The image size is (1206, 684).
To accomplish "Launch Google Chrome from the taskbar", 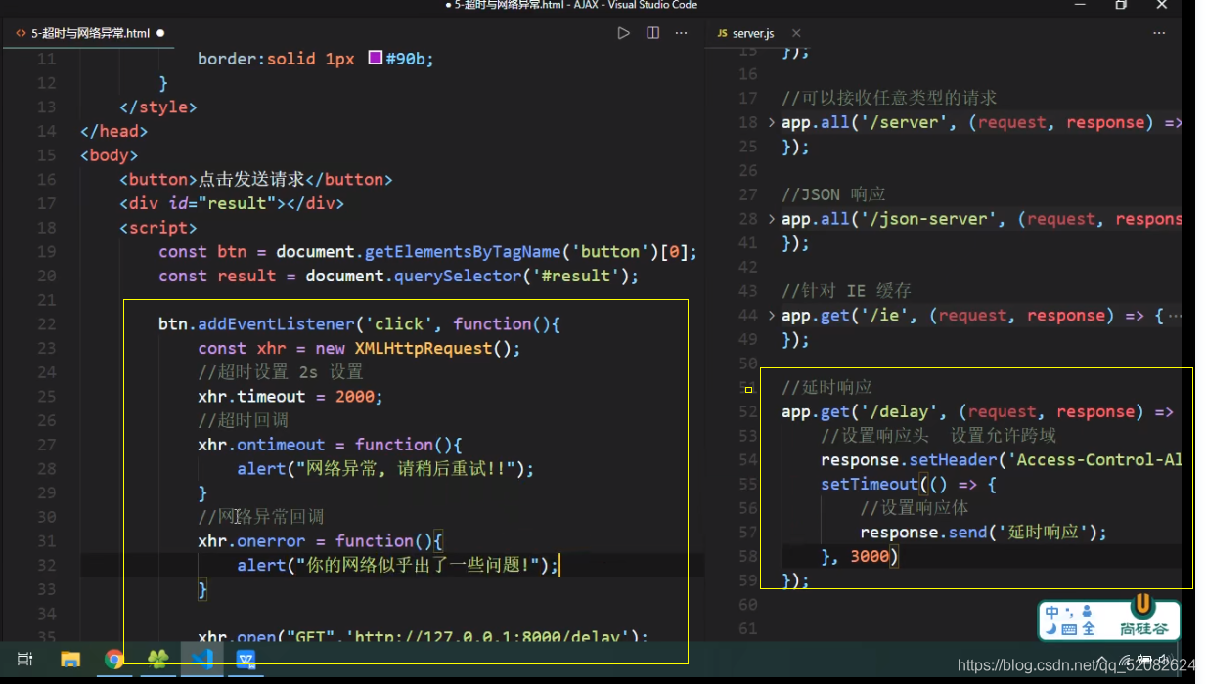I will 114,660.
